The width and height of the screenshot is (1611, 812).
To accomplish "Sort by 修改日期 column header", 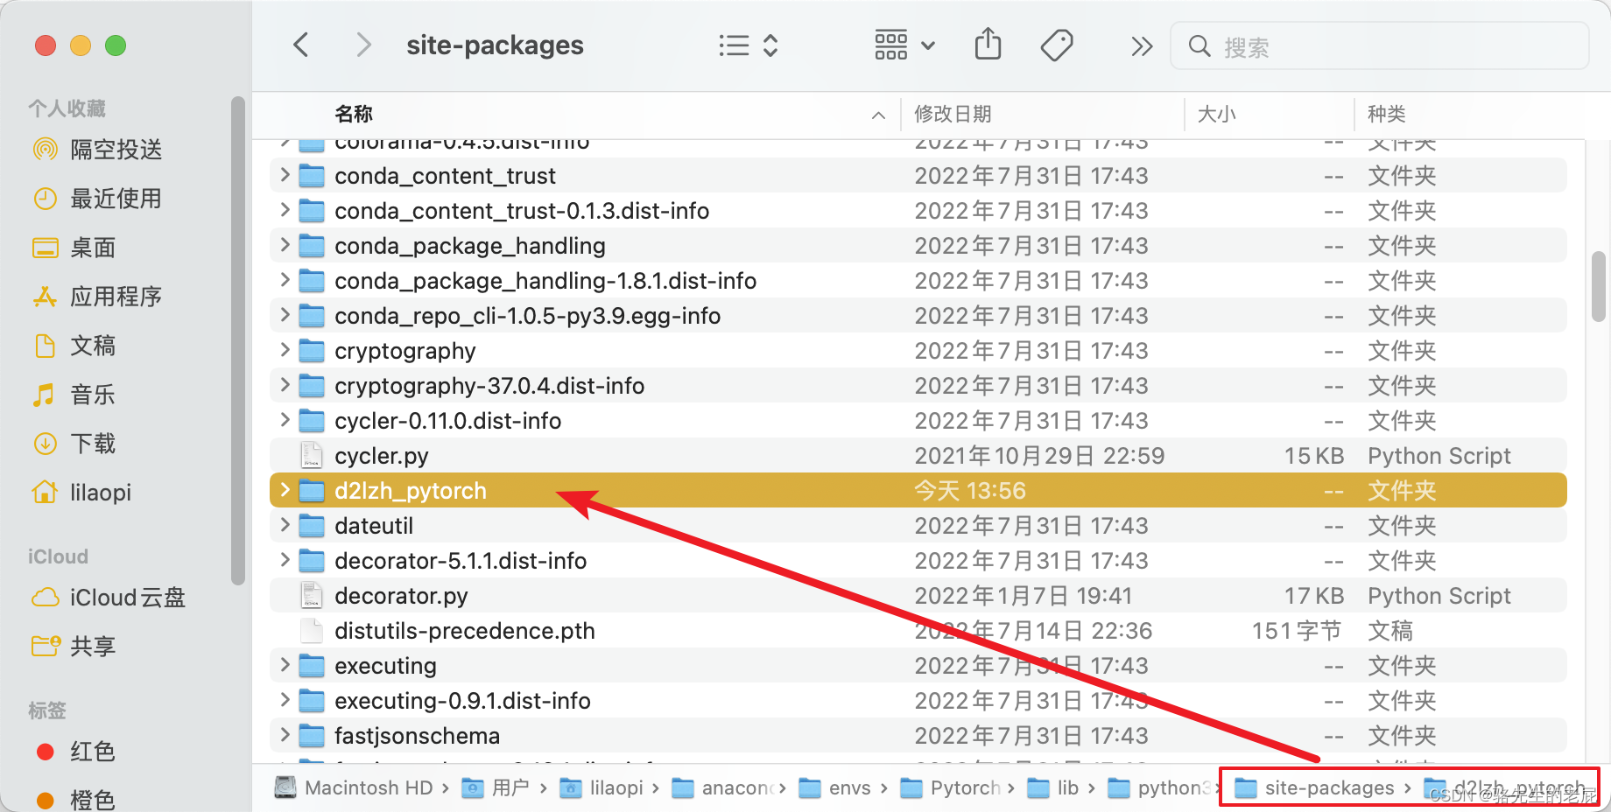I will [x=953, y=114].
